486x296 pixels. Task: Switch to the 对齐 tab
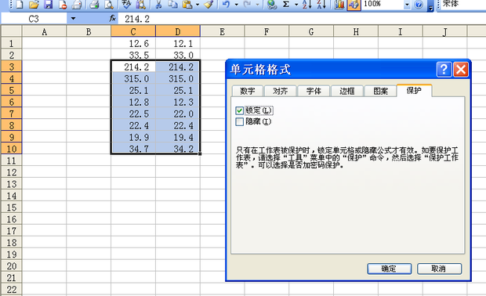[281, 91]
